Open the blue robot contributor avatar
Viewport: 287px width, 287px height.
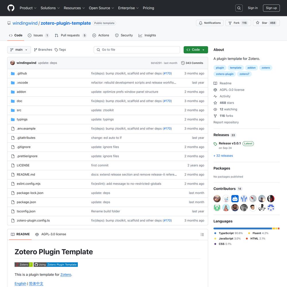[x=235, y=199]
